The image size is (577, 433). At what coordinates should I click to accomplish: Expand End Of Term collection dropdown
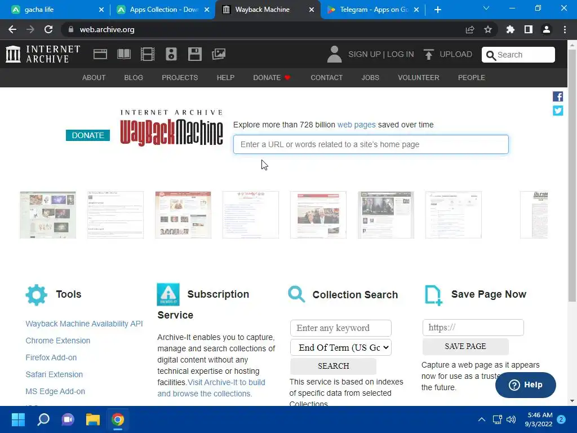pos(341,347)
